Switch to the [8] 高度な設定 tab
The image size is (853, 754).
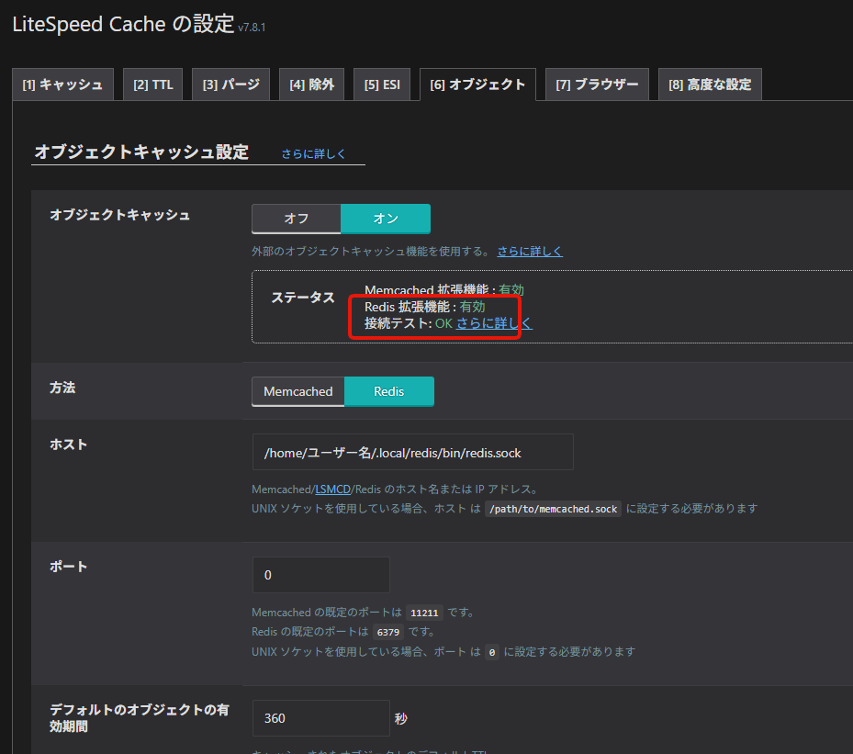[x=710, y=84]
